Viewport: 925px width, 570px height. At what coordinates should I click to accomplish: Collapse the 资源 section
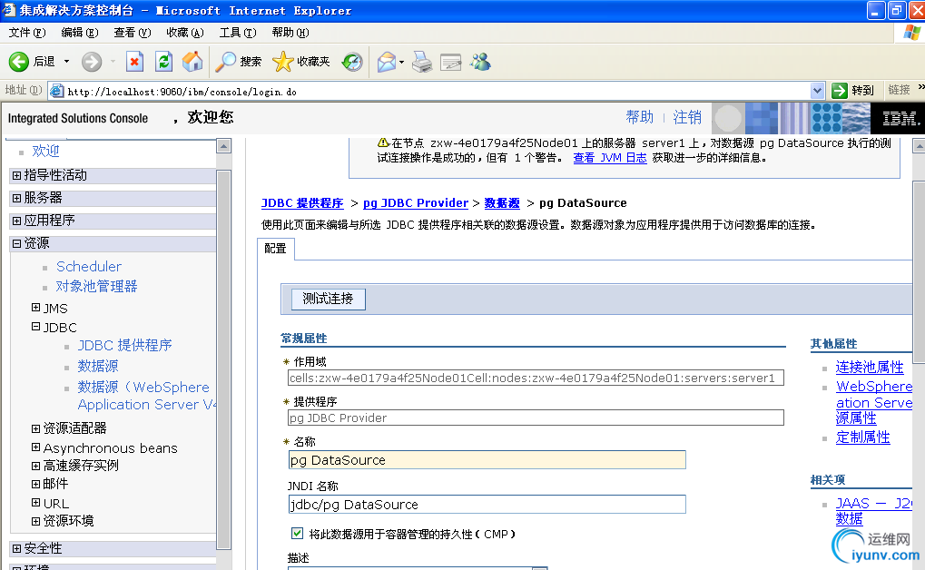(x=16, y=243)
